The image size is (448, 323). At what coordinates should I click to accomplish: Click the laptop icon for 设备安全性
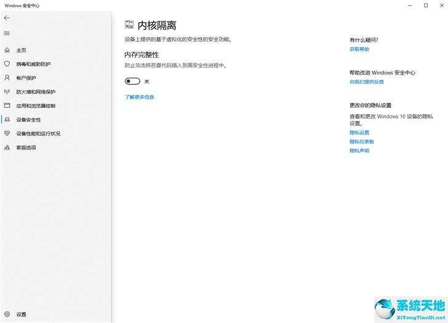pos(7,120)
